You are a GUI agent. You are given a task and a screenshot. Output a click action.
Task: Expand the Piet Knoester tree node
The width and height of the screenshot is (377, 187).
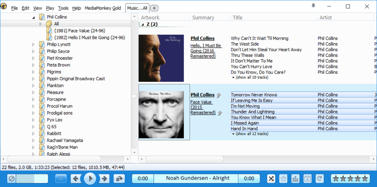click(x=34, y=58)
